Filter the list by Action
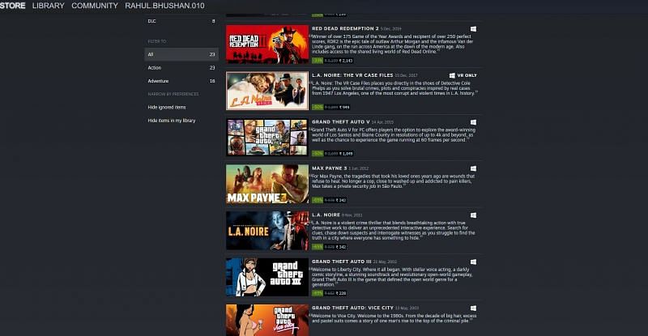 pyautogui.click(x=181, y=68)
